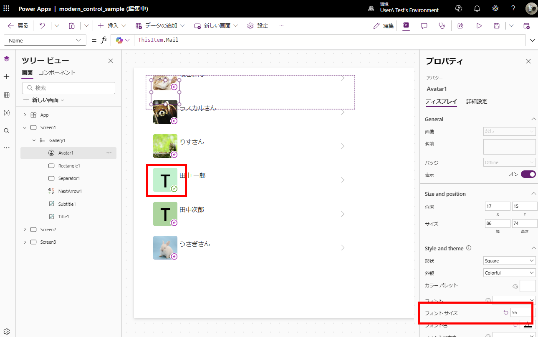Open the search icon in left rail
Screen dimensions: 538x337
tap(6, 130)
